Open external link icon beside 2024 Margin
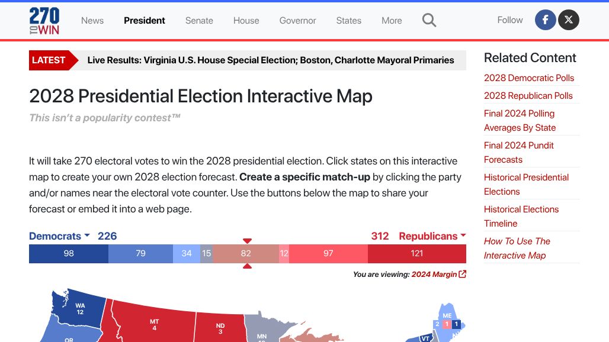Viewport: 609px width, 342px height. point(462,274)
